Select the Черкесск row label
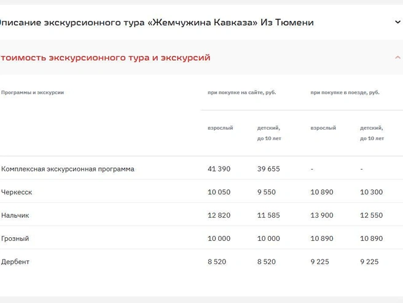This screenshot has height=303, width=403. (17, 192)
